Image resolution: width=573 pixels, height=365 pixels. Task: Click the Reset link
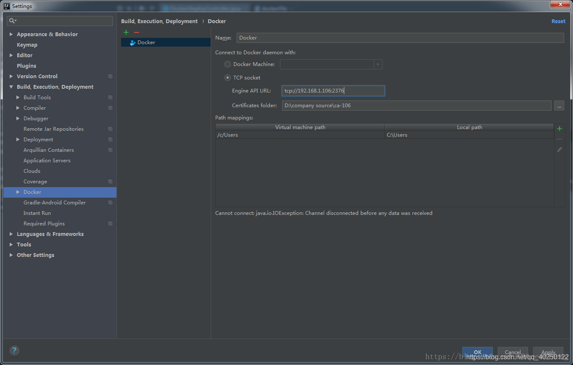558,21
